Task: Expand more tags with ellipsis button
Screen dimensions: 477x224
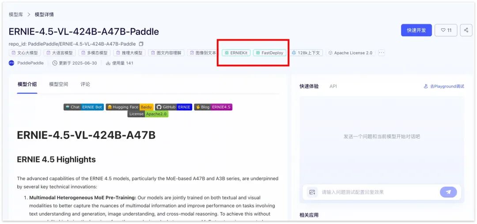Action: (x=382, y=53)
